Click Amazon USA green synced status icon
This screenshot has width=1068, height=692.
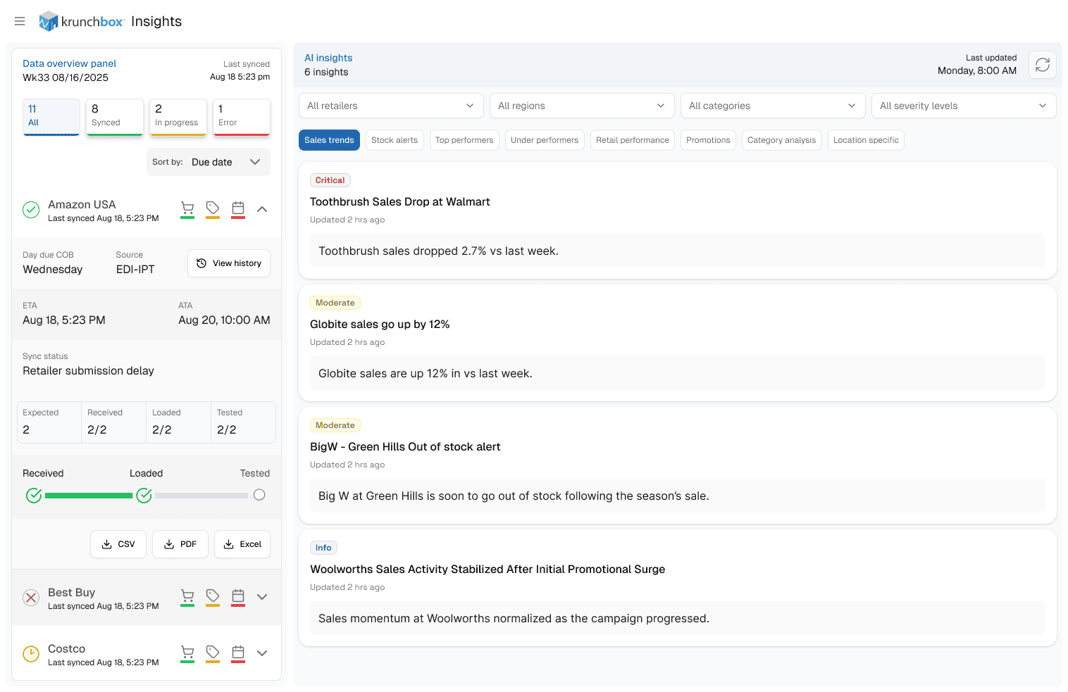[x=31, y=210]
